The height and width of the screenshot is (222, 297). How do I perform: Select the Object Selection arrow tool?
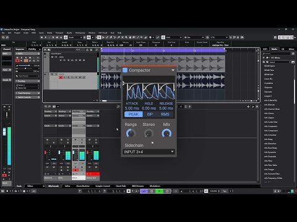99,38
